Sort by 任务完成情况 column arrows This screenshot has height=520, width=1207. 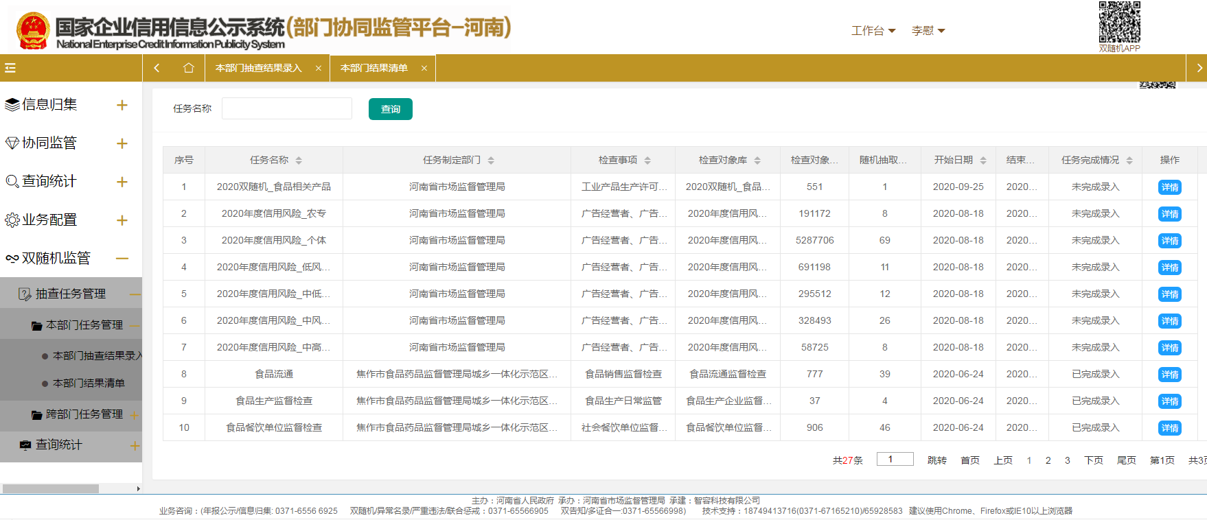1129,161
